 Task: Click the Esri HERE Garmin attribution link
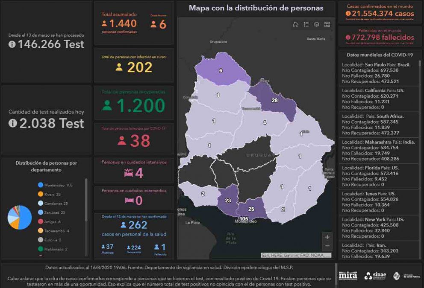[x=296, y=255]
